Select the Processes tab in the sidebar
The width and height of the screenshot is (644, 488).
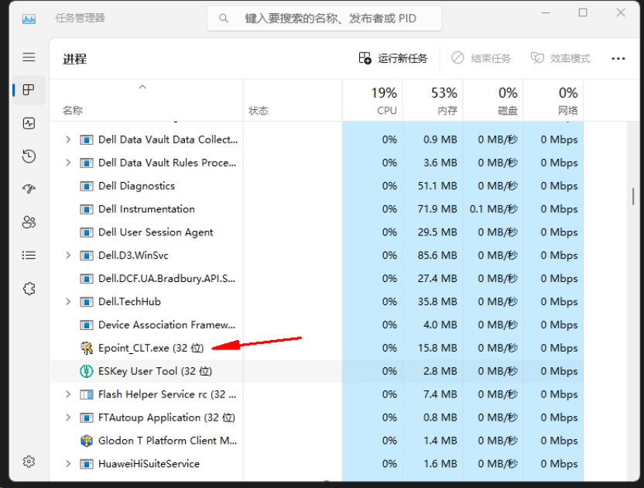[x=29, y=90]
